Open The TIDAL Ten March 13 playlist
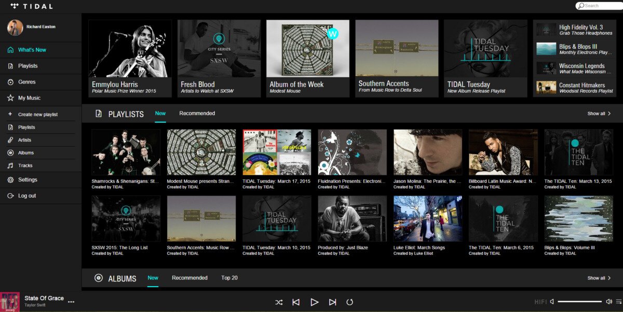Screen dimensions: 623x312 (x=578, y=152)
